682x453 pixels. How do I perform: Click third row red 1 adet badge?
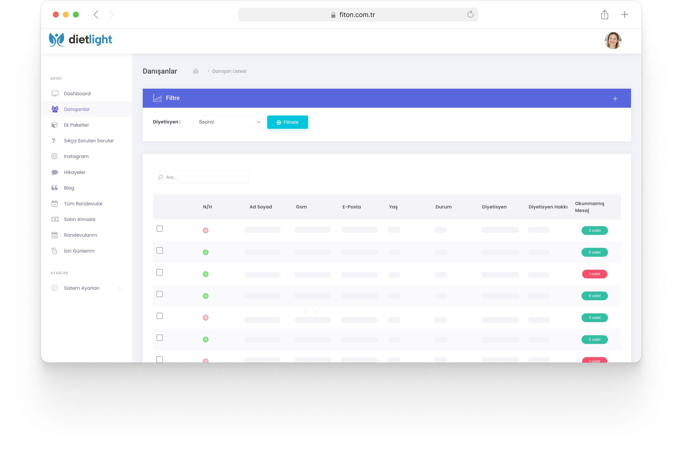[x=595, y=274]
